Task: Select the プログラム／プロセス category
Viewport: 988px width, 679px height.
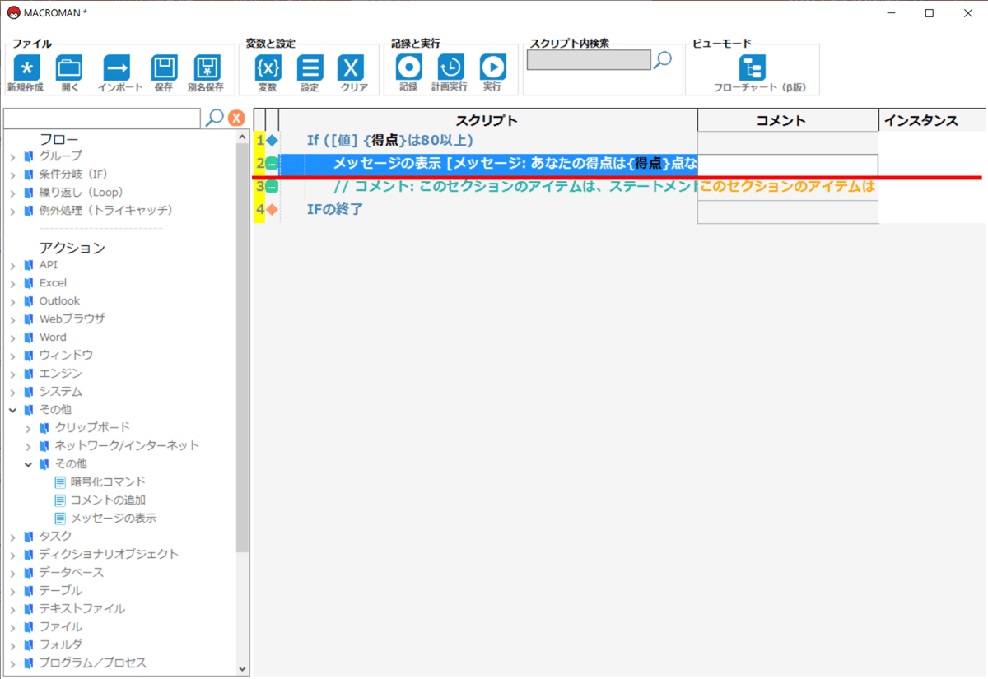Action: [x=92, y=663]
